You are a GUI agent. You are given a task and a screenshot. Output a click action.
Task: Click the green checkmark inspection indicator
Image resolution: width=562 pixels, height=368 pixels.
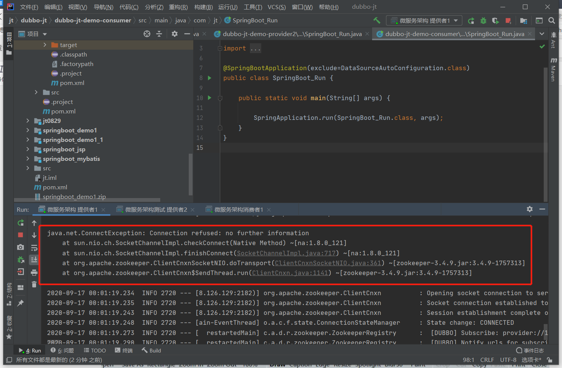coord(542,46)
